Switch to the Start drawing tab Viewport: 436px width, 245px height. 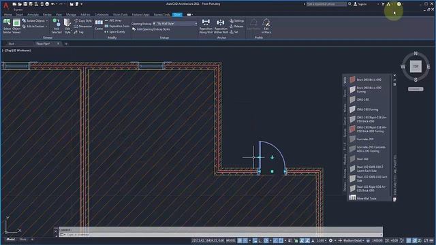point(12,44)
